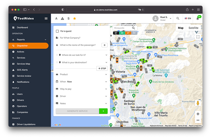This screenshot has width=211, height=138.
Task: Click the orange star favorites icon
Action: pyautogui.click(x=75, y=18)
